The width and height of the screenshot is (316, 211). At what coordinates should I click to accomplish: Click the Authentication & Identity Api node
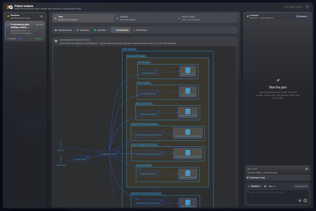point(149,203)
